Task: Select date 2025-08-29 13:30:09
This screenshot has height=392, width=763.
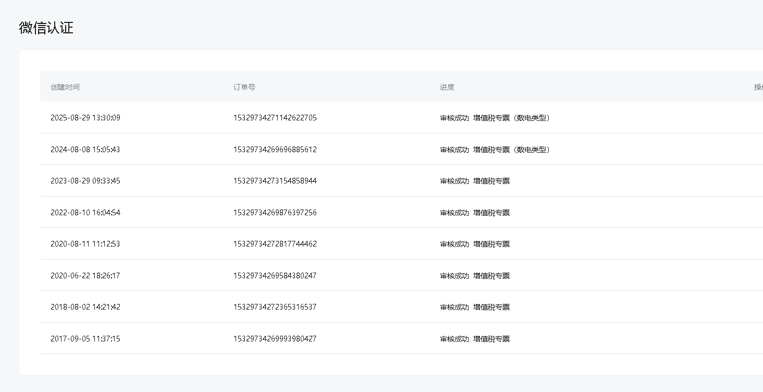Action: coord(85,118)
